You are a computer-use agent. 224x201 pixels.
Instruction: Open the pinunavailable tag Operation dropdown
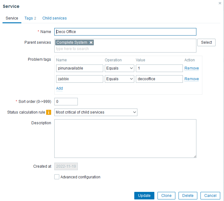(119, 68)
